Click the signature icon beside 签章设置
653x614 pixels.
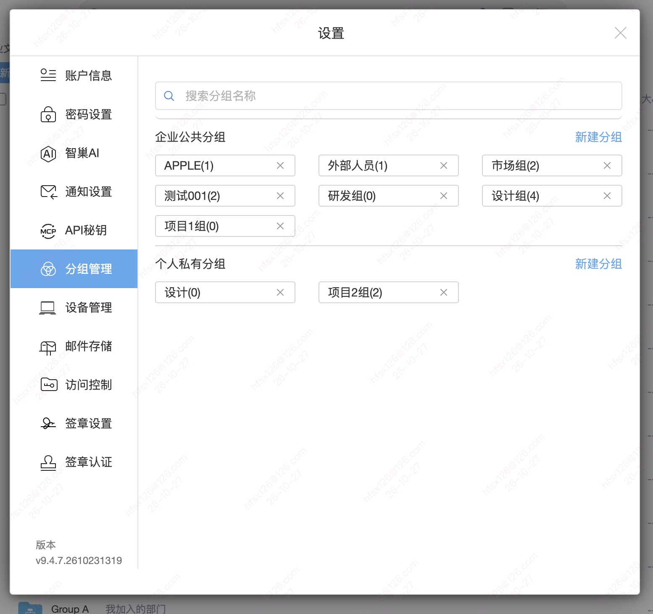coord(48,423)
